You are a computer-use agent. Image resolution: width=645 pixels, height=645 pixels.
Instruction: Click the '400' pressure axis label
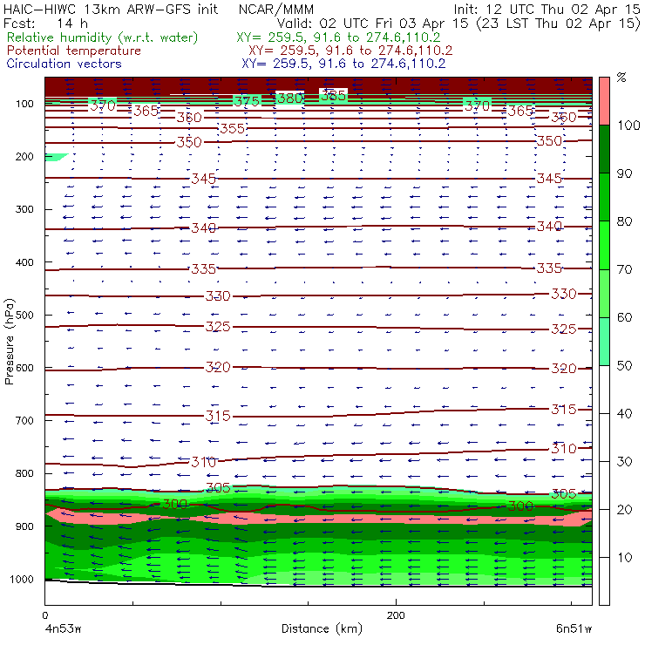(24, 262)
